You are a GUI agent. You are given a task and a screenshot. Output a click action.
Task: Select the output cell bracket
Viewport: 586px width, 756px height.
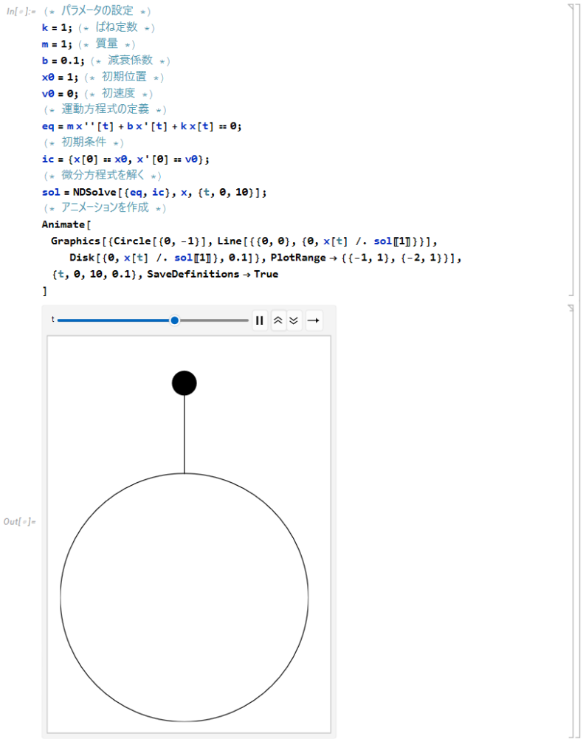[571, 521]
